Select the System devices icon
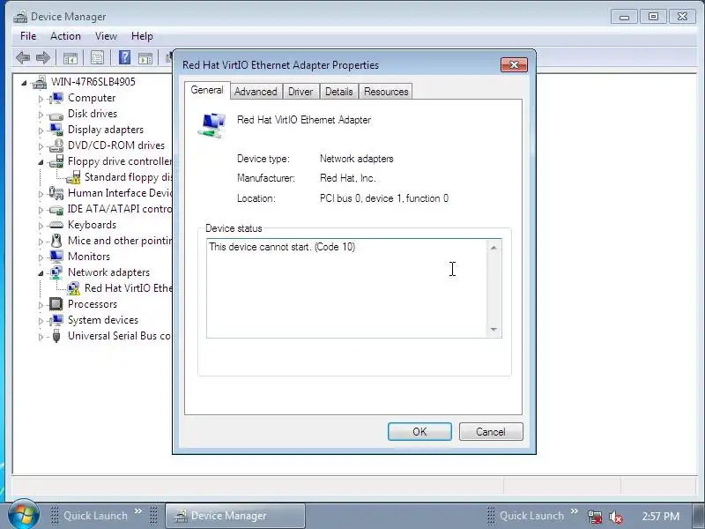 (x=56, y=320)
